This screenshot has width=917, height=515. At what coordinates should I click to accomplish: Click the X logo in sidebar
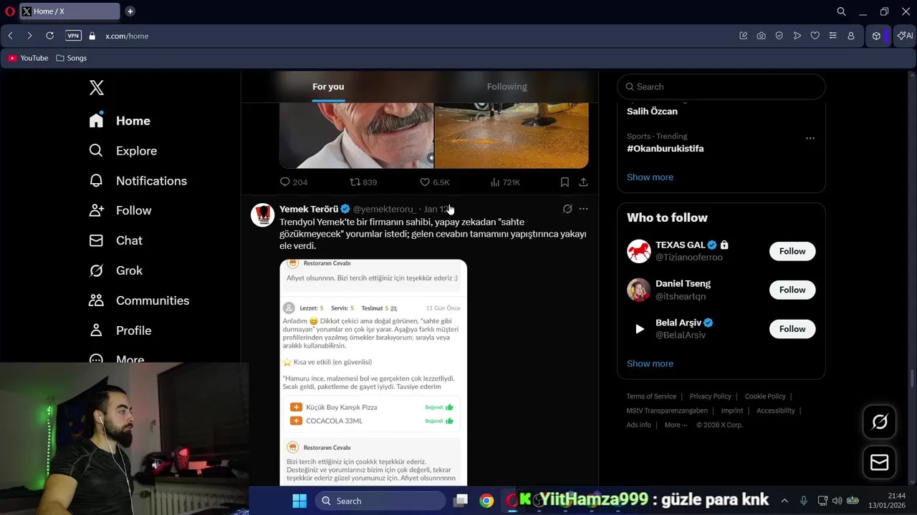click(x=97, y=88)
